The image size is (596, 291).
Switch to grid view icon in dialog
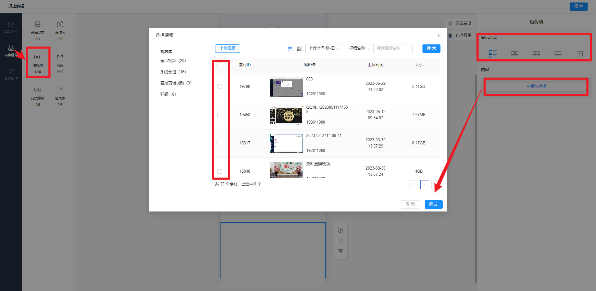coord(299,49)
